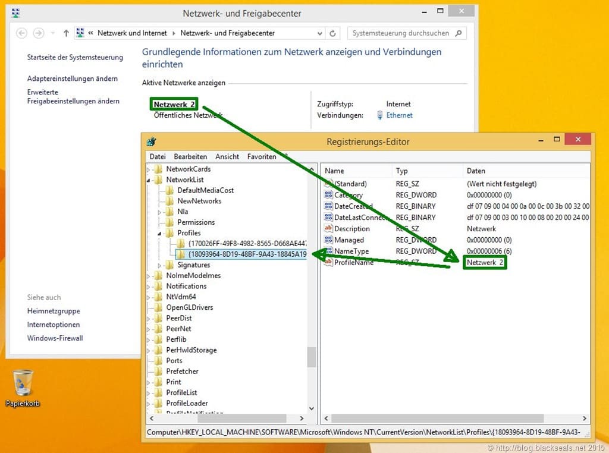Image resolution: width=609 pixels, height=453 pixels.
Task: Open Adaptereinstellungen ändern
Action: tap(72, 78)
